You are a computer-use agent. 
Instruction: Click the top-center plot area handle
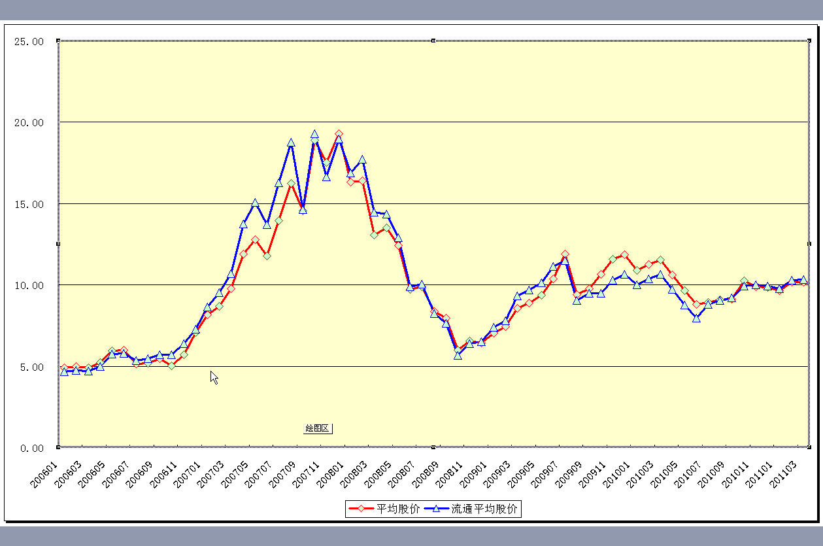point(434,41)
